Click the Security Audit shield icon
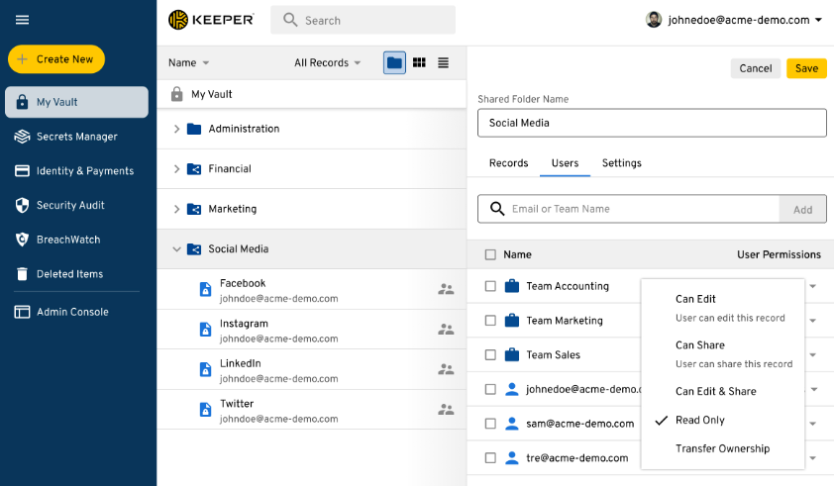This screenshot has width=834, height=486. point(22,205)
